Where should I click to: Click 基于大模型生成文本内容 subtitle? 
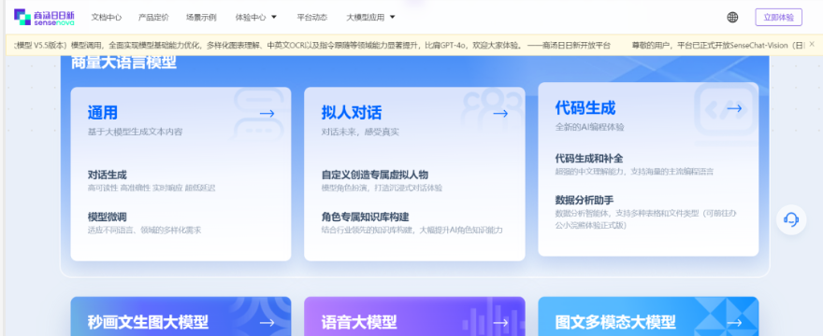coord(135,133)
